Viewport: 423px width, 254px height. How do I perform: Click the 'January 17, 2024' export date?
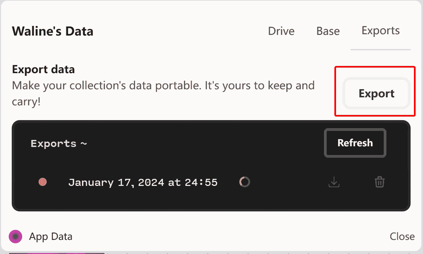pyautogui.click(x=116, y=183)
